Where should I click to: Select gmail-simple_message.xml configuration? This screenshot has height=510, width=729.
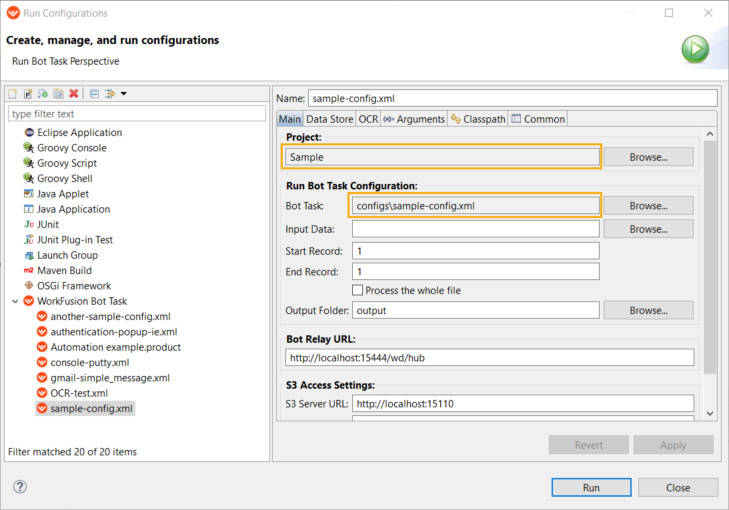(110, 378)
